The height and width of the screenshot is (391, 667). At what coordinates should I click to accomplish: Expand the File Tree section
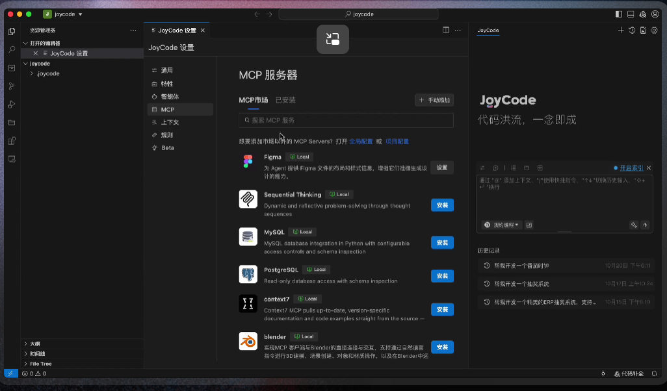25,364
